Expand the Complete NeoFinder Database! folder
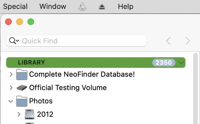 [x=11, y=74]
